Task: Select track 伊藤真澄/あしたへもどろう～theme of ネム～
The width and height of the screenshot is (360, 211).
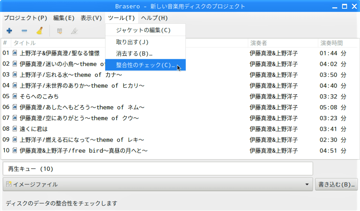Action: pos(82,107)
